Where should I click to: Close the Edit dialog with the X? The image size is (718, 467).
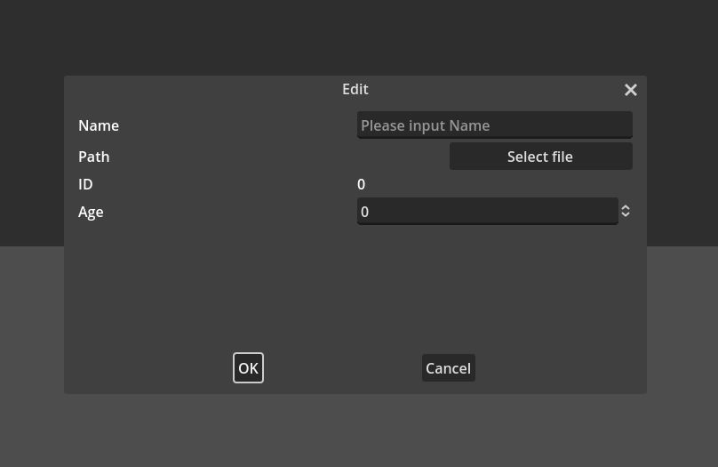[x=631, y=90]
